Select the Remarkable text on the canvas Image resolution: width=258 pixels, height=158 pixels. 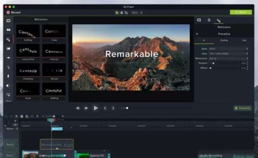pos(132,54)
